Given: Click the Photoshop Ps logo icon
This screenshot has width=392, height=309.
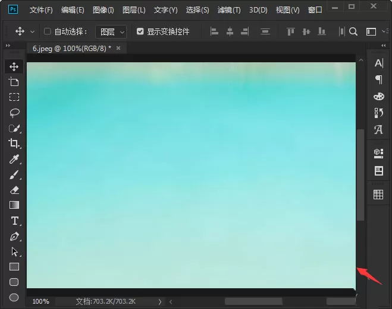Looking at the screenshot, I should pos(13,9).
